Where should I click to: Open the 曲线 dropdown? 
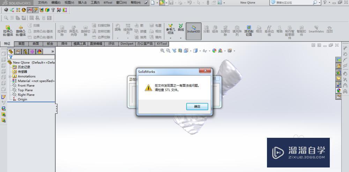(181, 38)
